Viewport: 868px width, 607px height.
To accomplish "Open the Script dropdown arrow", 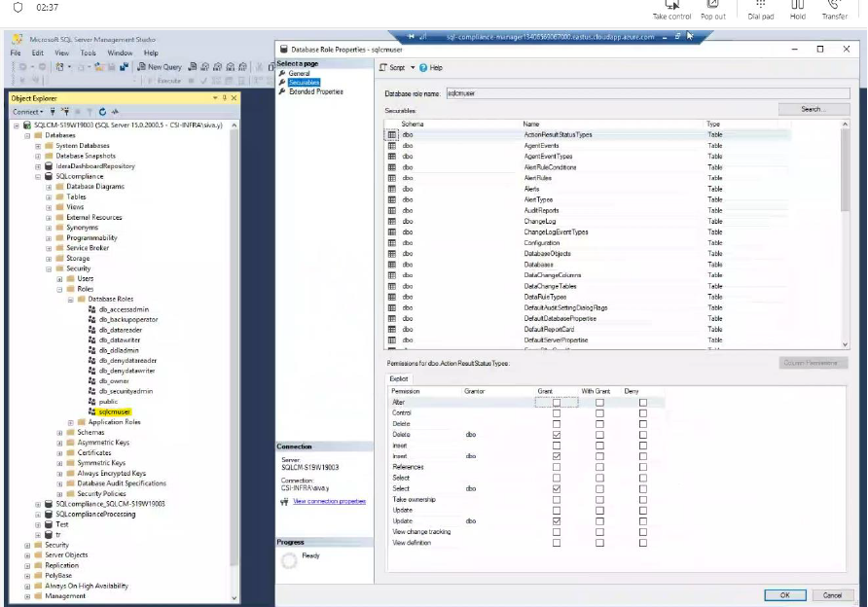I will 413,67.
